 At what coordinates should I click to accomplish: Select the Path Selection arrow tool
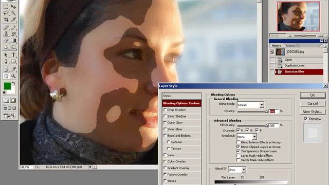click(6, 55)
